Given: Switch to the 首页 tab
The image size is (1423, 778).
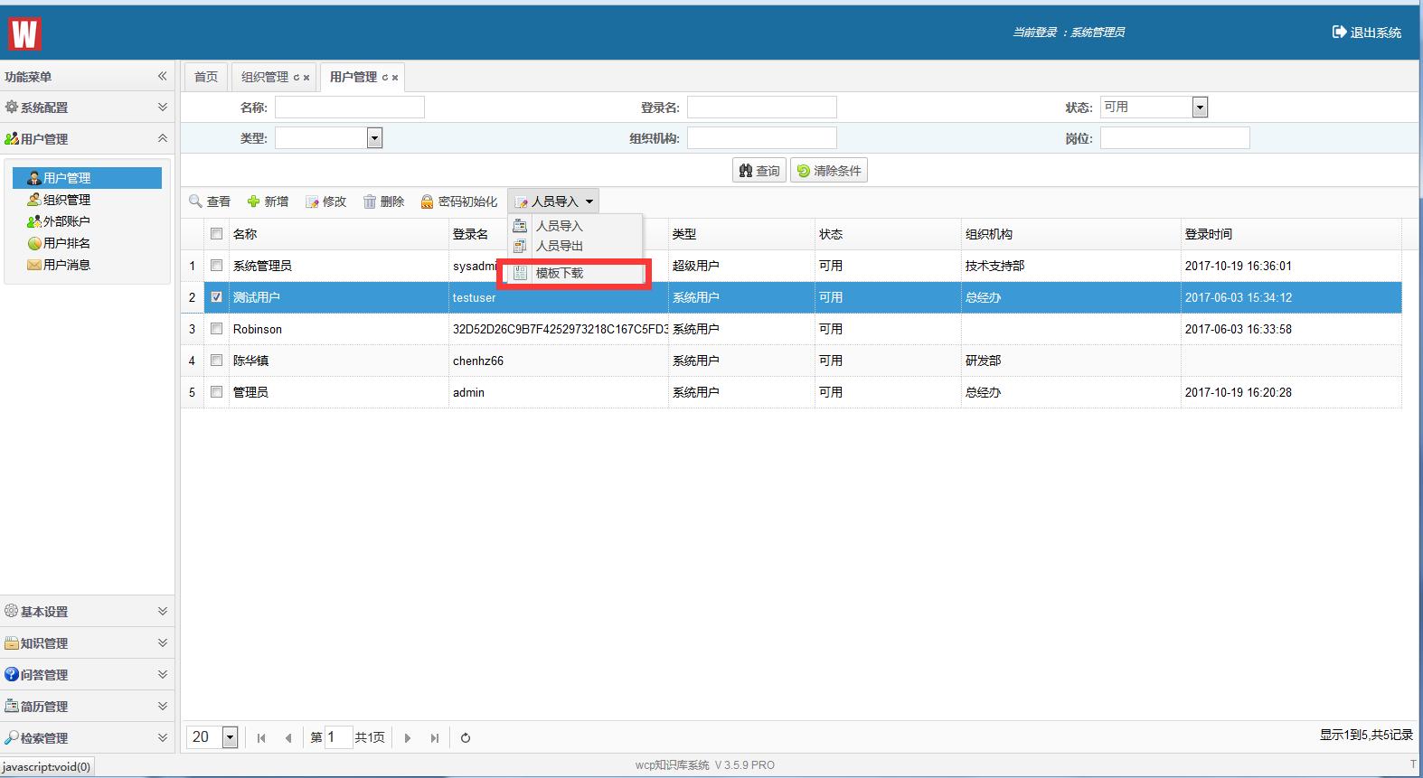Looking at the screenshot, I should (206, 77).
